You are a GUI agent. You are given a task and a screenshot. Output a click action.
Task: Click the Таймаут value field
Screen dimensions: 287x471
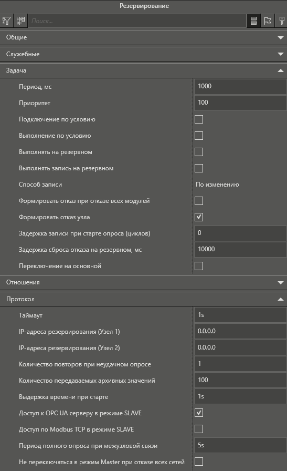tap(240, 315)
